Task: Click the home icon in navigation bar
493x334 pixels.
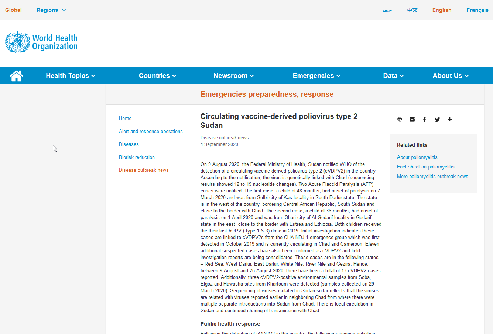Action: [16, 76]
